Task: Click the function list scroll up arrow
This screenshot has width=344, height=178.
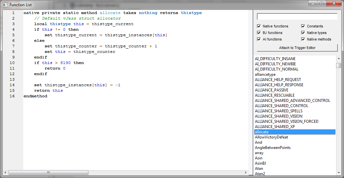Action: (338, 58)
